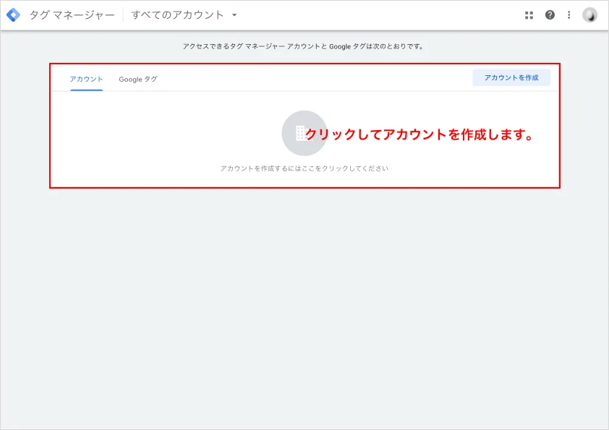This screenshot has height=430, width=609.
Task: Click the タグ マネージャー title text
Action: (72, 15)
